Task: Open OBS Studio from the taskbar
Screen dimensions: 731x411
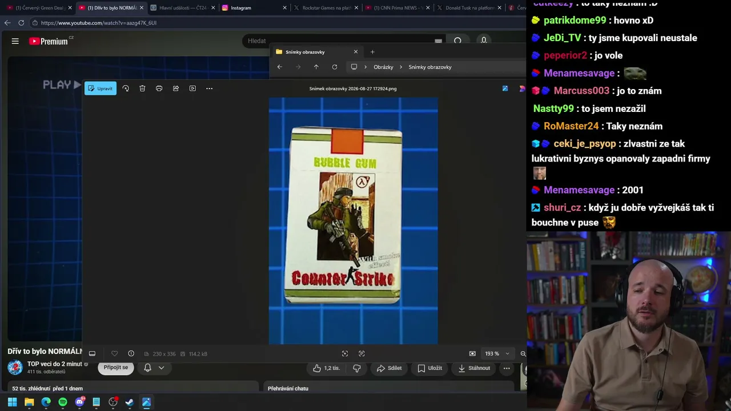Action: (x=113, y=402)
